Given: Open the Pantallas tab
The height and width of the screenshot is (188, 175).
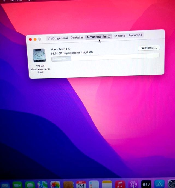Looking at the screenshot, I should coord(77,38).
